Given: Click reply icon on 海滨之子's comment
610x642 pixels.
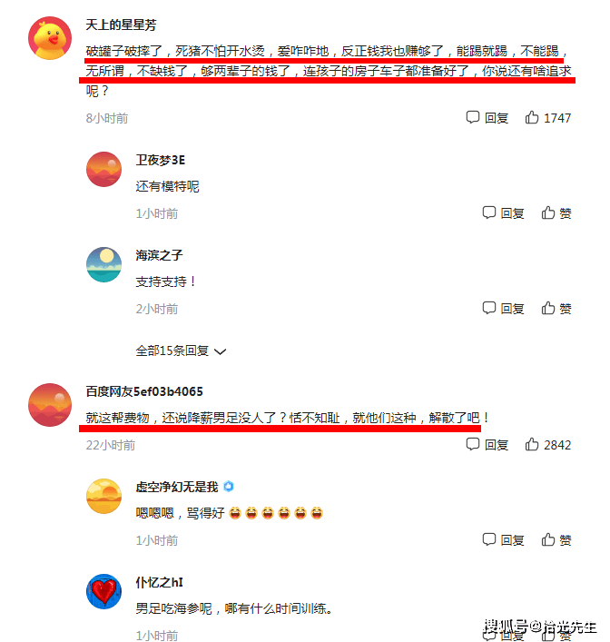Looking at the screenshot, I should (x=503, y=309).
